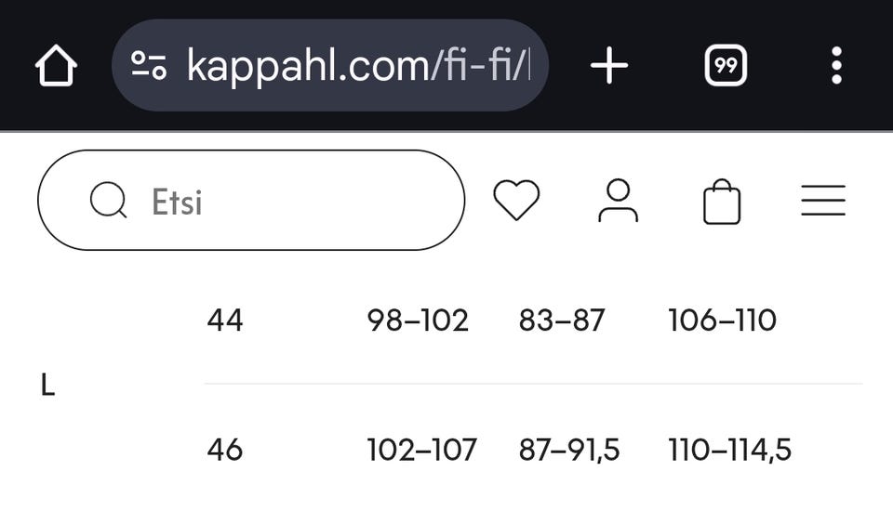
Task: Click the 102–107 measurement cell
Action: tap(421, 451)
